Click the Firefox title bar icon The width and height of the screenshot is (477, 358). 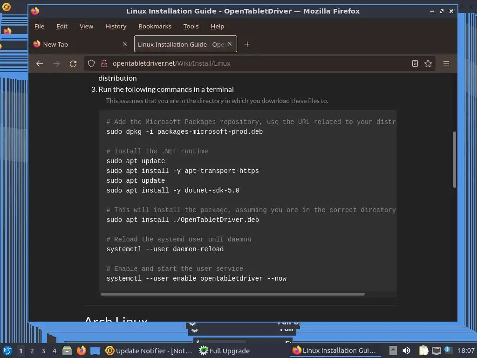[35, 11]
